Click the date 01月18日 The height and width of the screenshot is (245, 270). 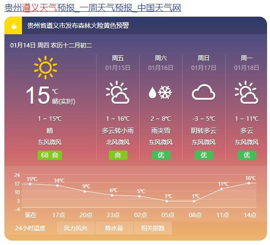(247, 67)
